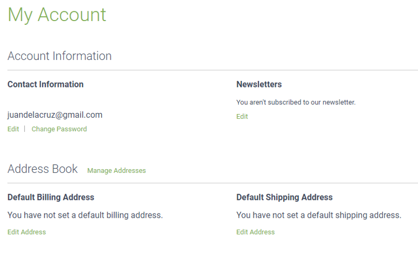
Task: Click the no default shipping address message
Action: coord(318,215)
